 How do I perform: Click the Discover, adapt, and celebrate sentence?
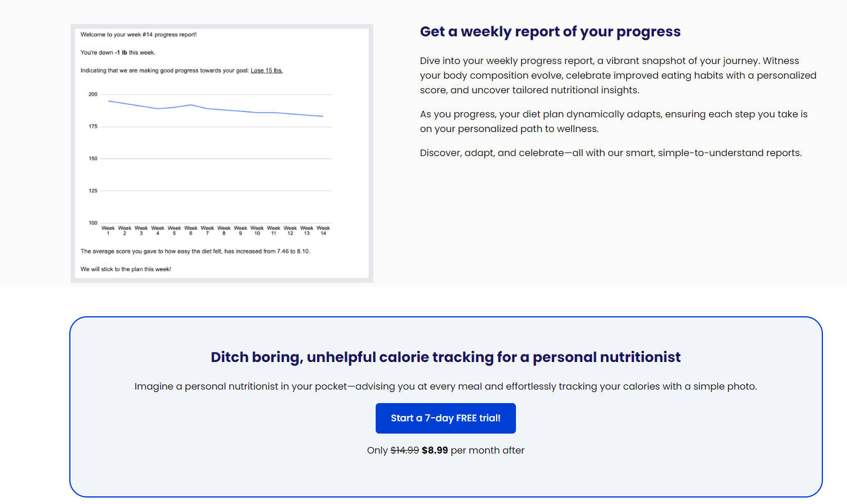pyautogui.click(x=610, y=153)
